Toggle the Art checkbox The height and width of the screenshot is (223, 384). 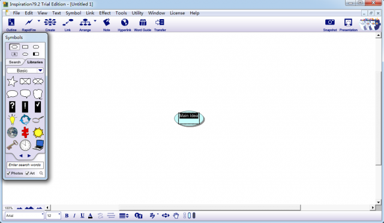pyautogui.click(x=27, y=173)
